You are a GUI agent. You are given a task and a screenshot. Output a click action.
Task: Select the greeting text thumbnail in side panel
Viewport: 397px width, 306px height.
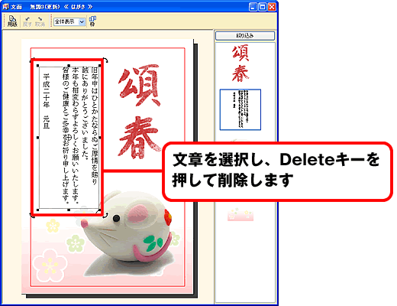coord(240,109)
